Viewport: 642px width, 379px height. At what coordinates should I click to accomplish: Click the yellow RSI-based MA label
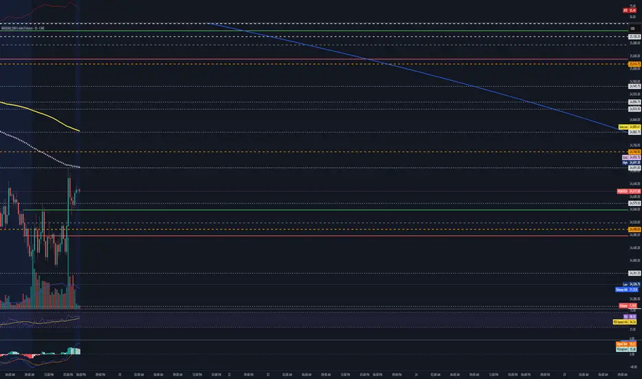coord(625,322)
